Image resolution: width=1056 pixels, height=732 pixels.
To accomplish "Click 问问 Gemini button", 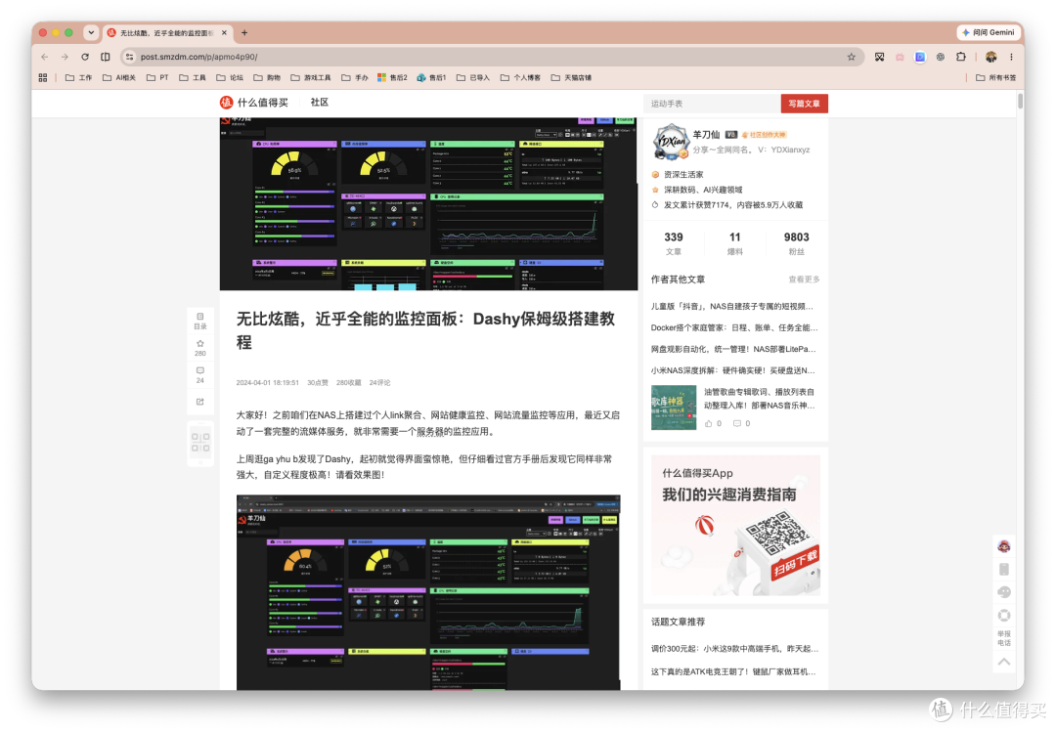I will coord(988,32).
